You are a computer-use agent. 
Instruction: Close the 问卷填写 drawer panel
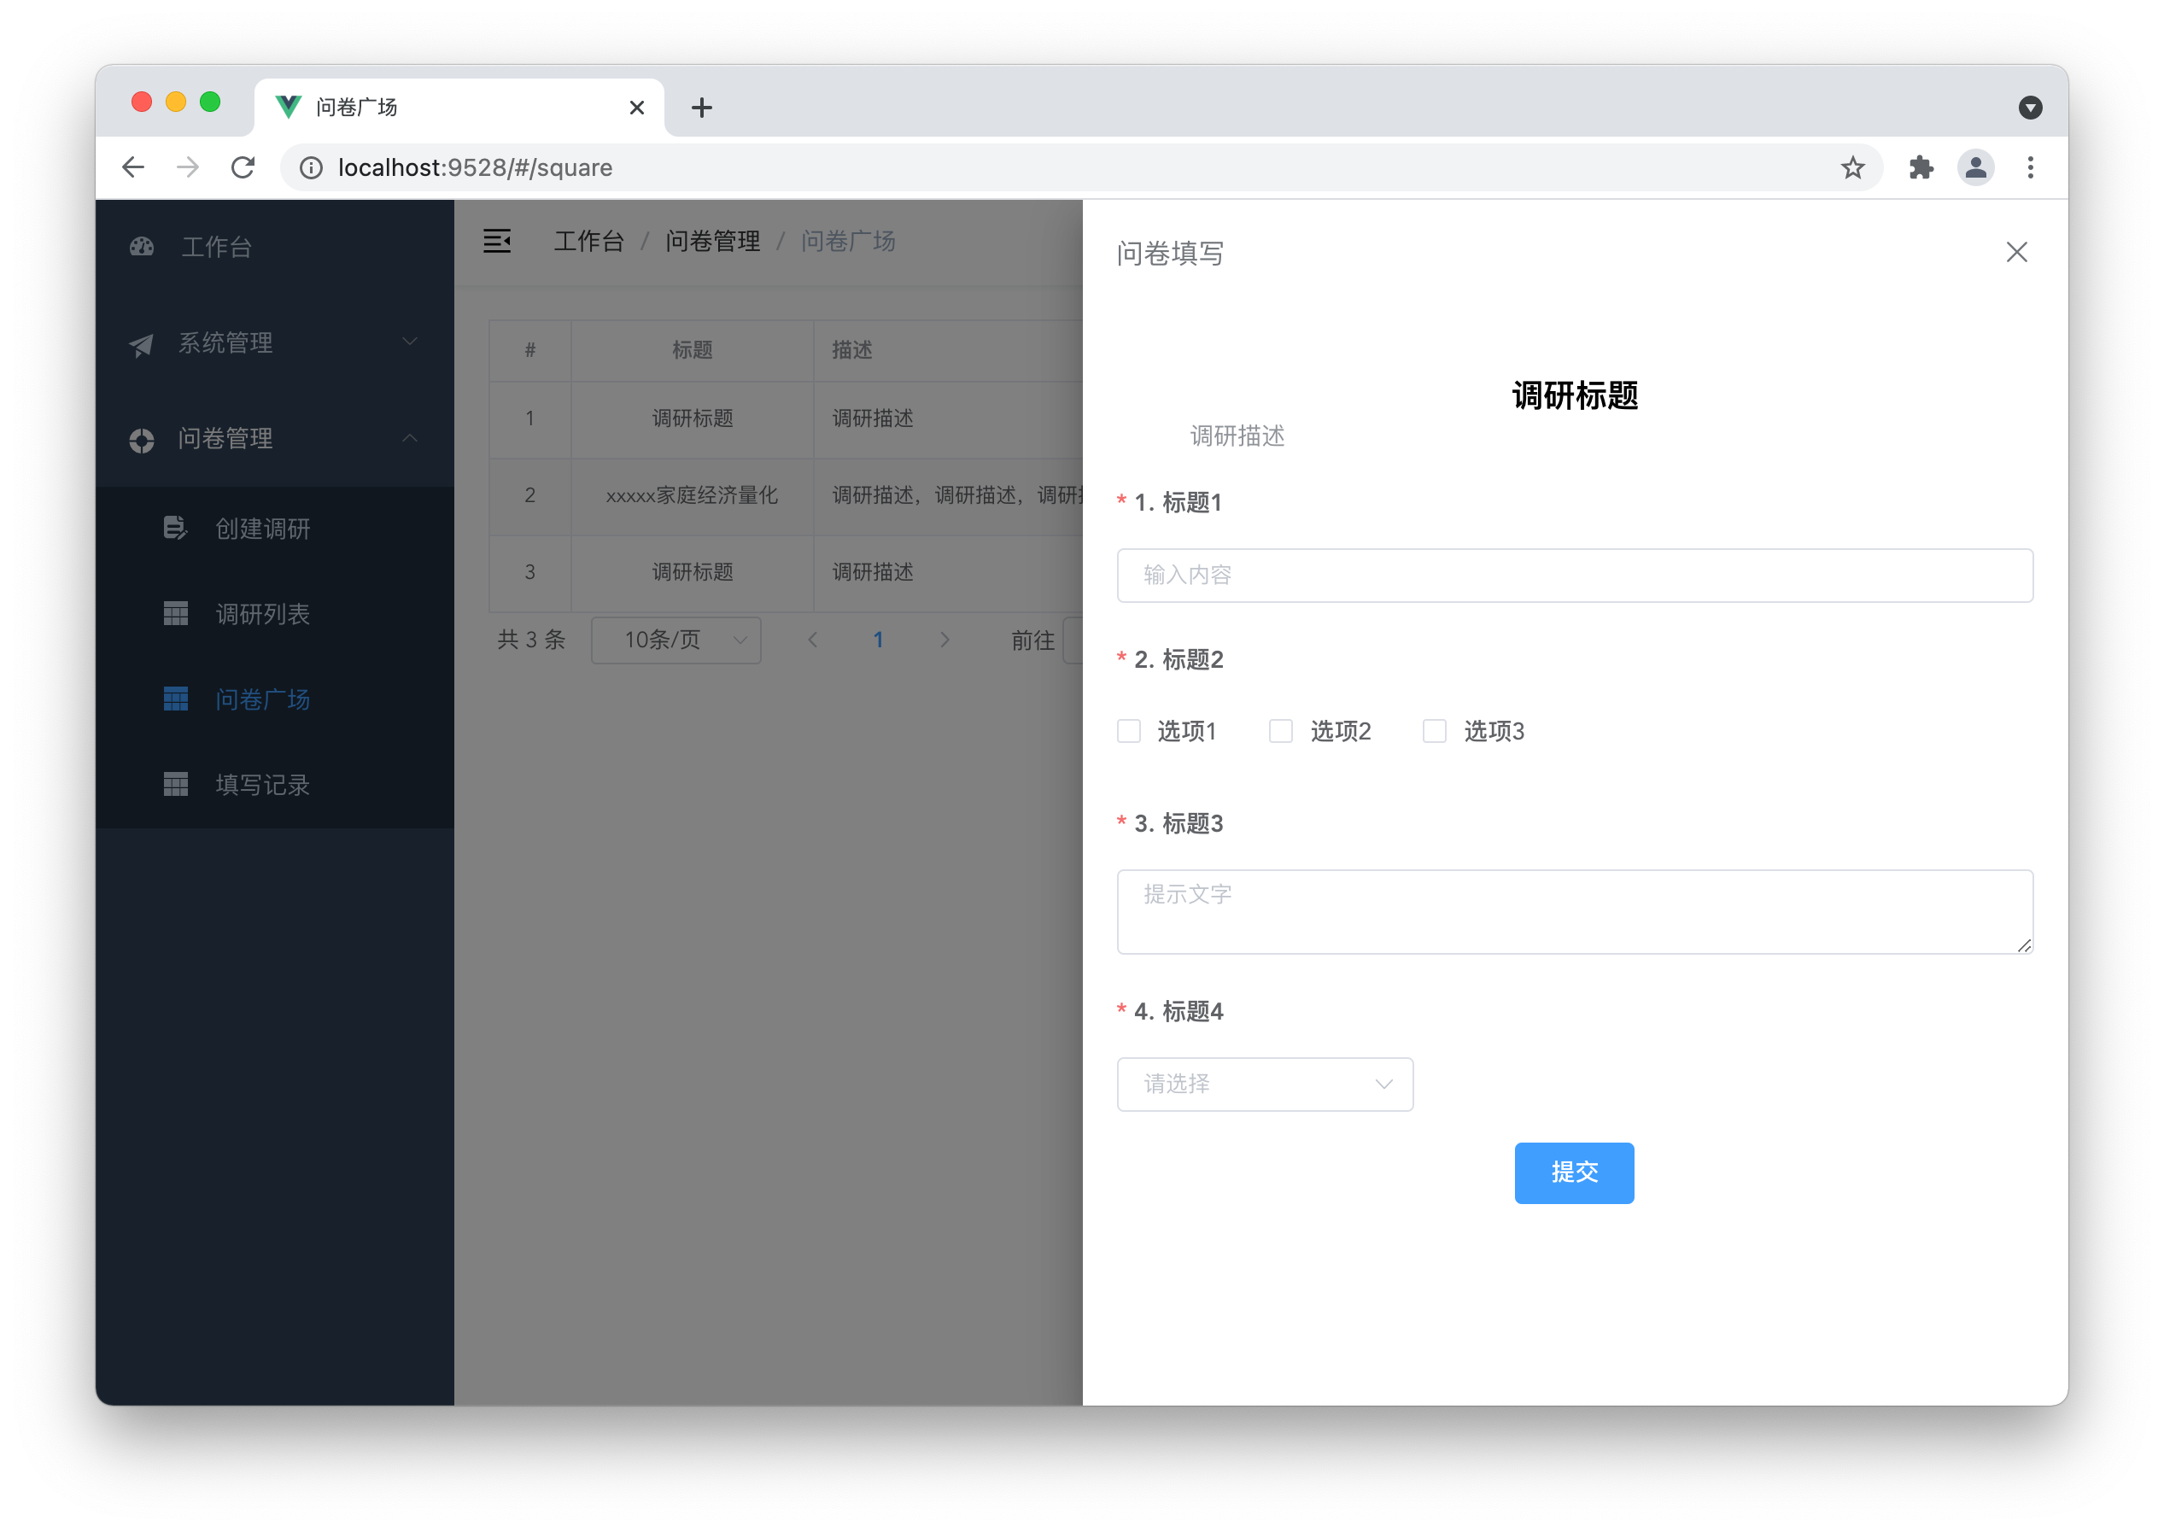click(2016, 252)
